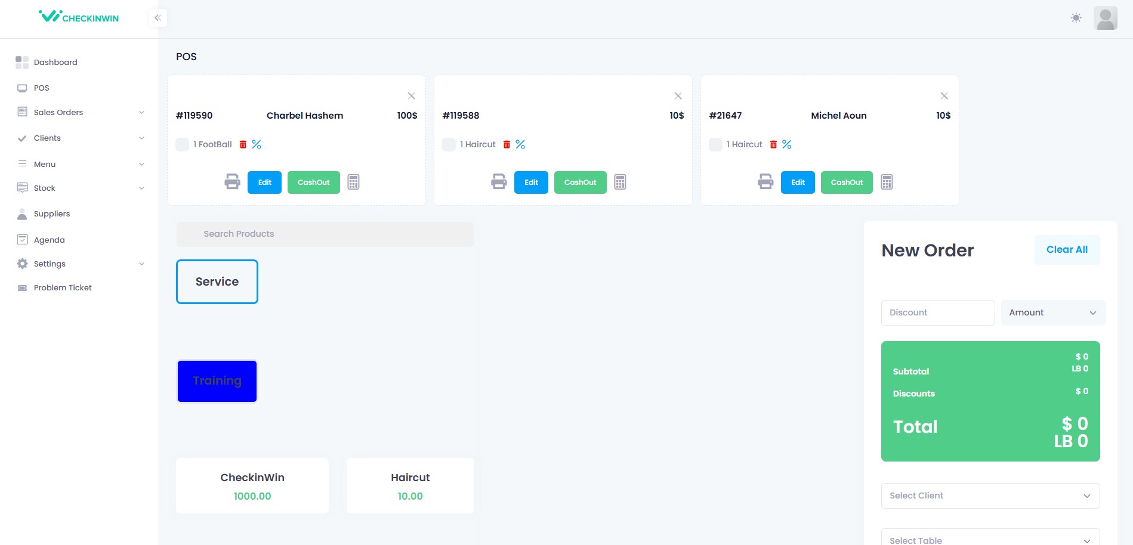
Task: CashOut Charbel Hashem's order
Action: point(314,182)
